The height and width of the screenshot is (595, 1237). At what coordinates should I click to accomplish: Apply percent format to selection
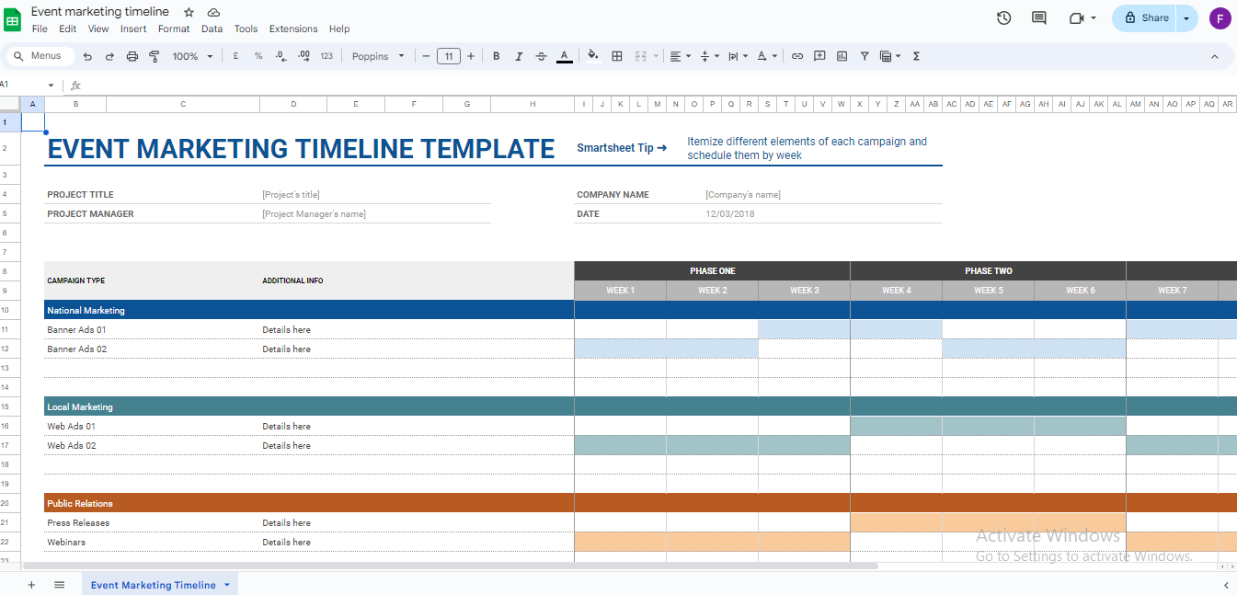pos(258,56)
